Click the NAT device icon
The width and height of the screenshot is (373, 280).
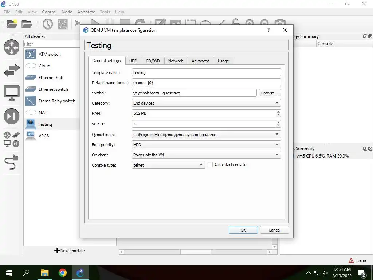click(x=31, y=112)
